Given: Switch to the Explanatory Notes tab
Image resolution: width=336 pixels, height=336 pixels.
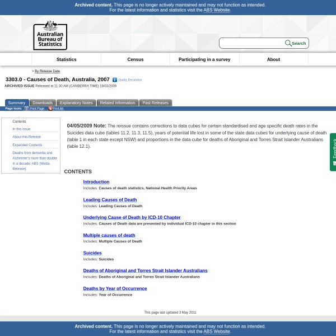Looking at the screenshot, I should tap(76, 103).
